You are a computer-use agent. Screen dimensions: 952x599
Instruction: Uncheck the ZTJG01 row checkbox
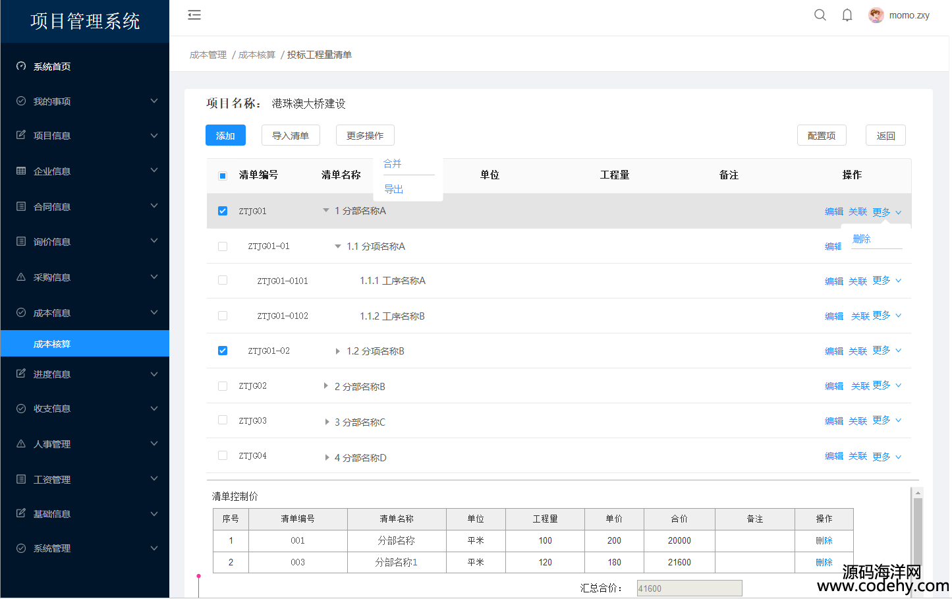coord(223,211)
